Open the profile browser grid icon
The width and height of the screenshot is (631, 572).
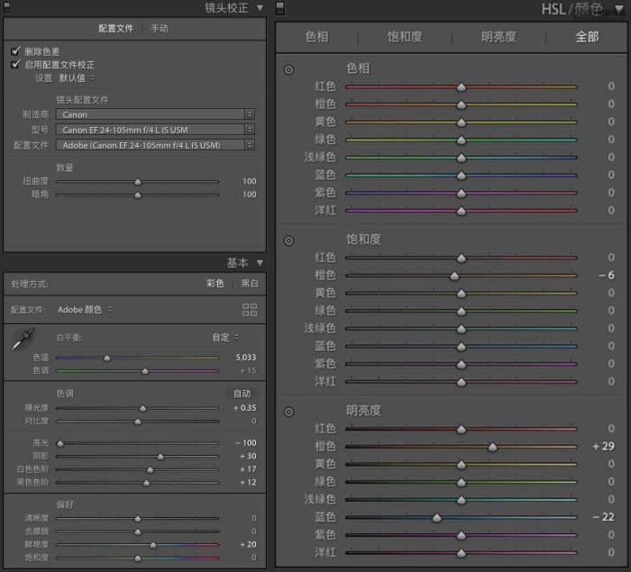coord(250,310)
